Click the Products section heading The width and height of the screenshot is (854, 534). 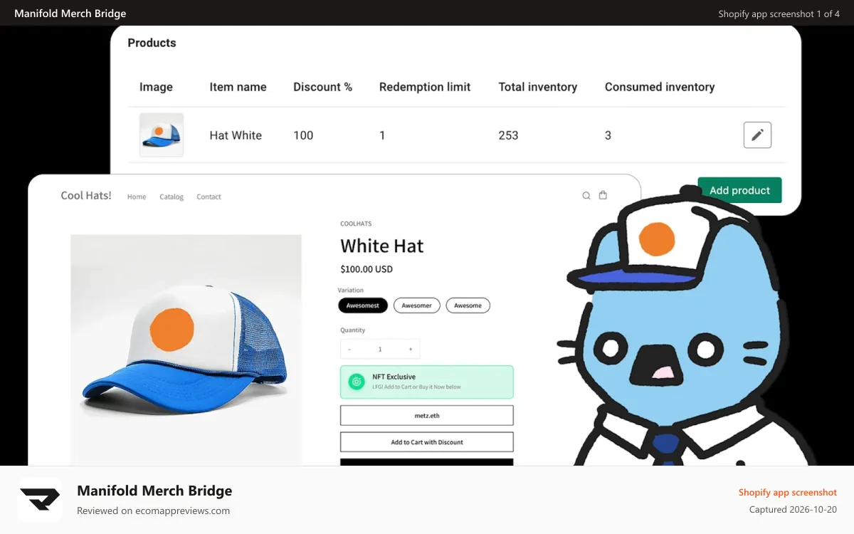(x=152, y=43)
